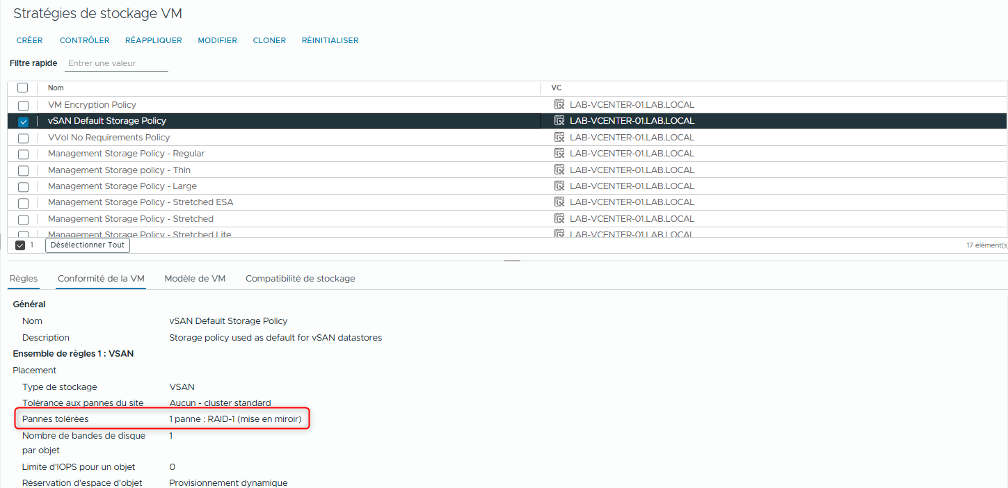
Task: Click vCenter icon on vSAN Default Storage Policy row
Action: coord(560,120)
